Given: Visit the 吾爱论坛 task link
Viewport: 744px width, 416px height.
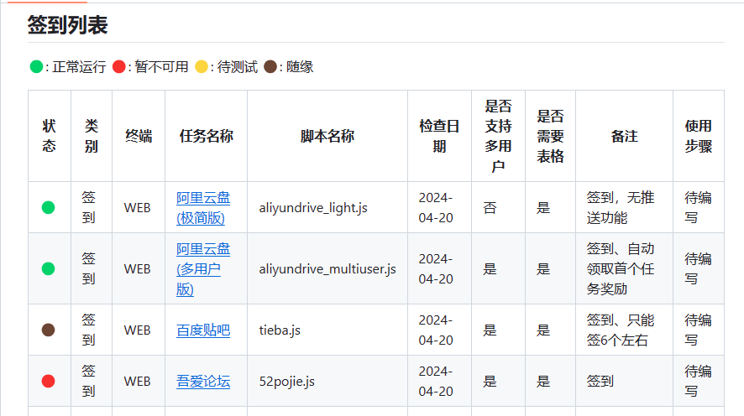Looking at the screenshot, I should (x=203, y=381).
